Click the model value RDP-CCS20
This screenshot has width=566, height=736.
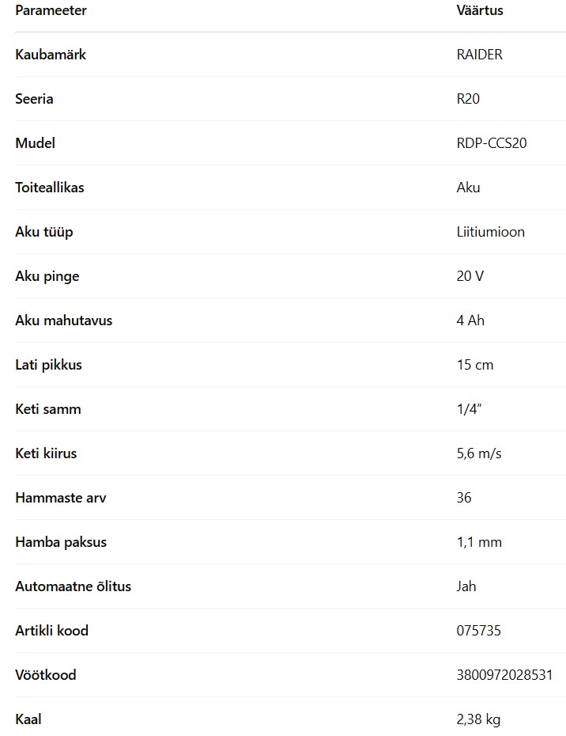pyautogui.click(x=492, y=143)
